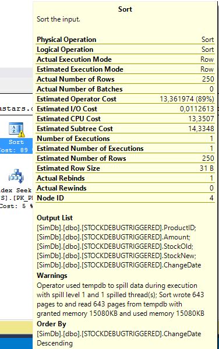Click the Estimated I/O Cost label
This screenshot has height=349, width=219.
click(67, 108)
